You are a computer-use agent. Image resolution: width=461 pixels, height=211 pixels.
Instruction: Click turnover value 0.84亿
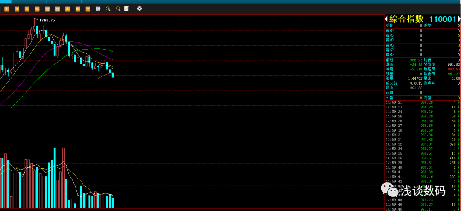(417, 83)
